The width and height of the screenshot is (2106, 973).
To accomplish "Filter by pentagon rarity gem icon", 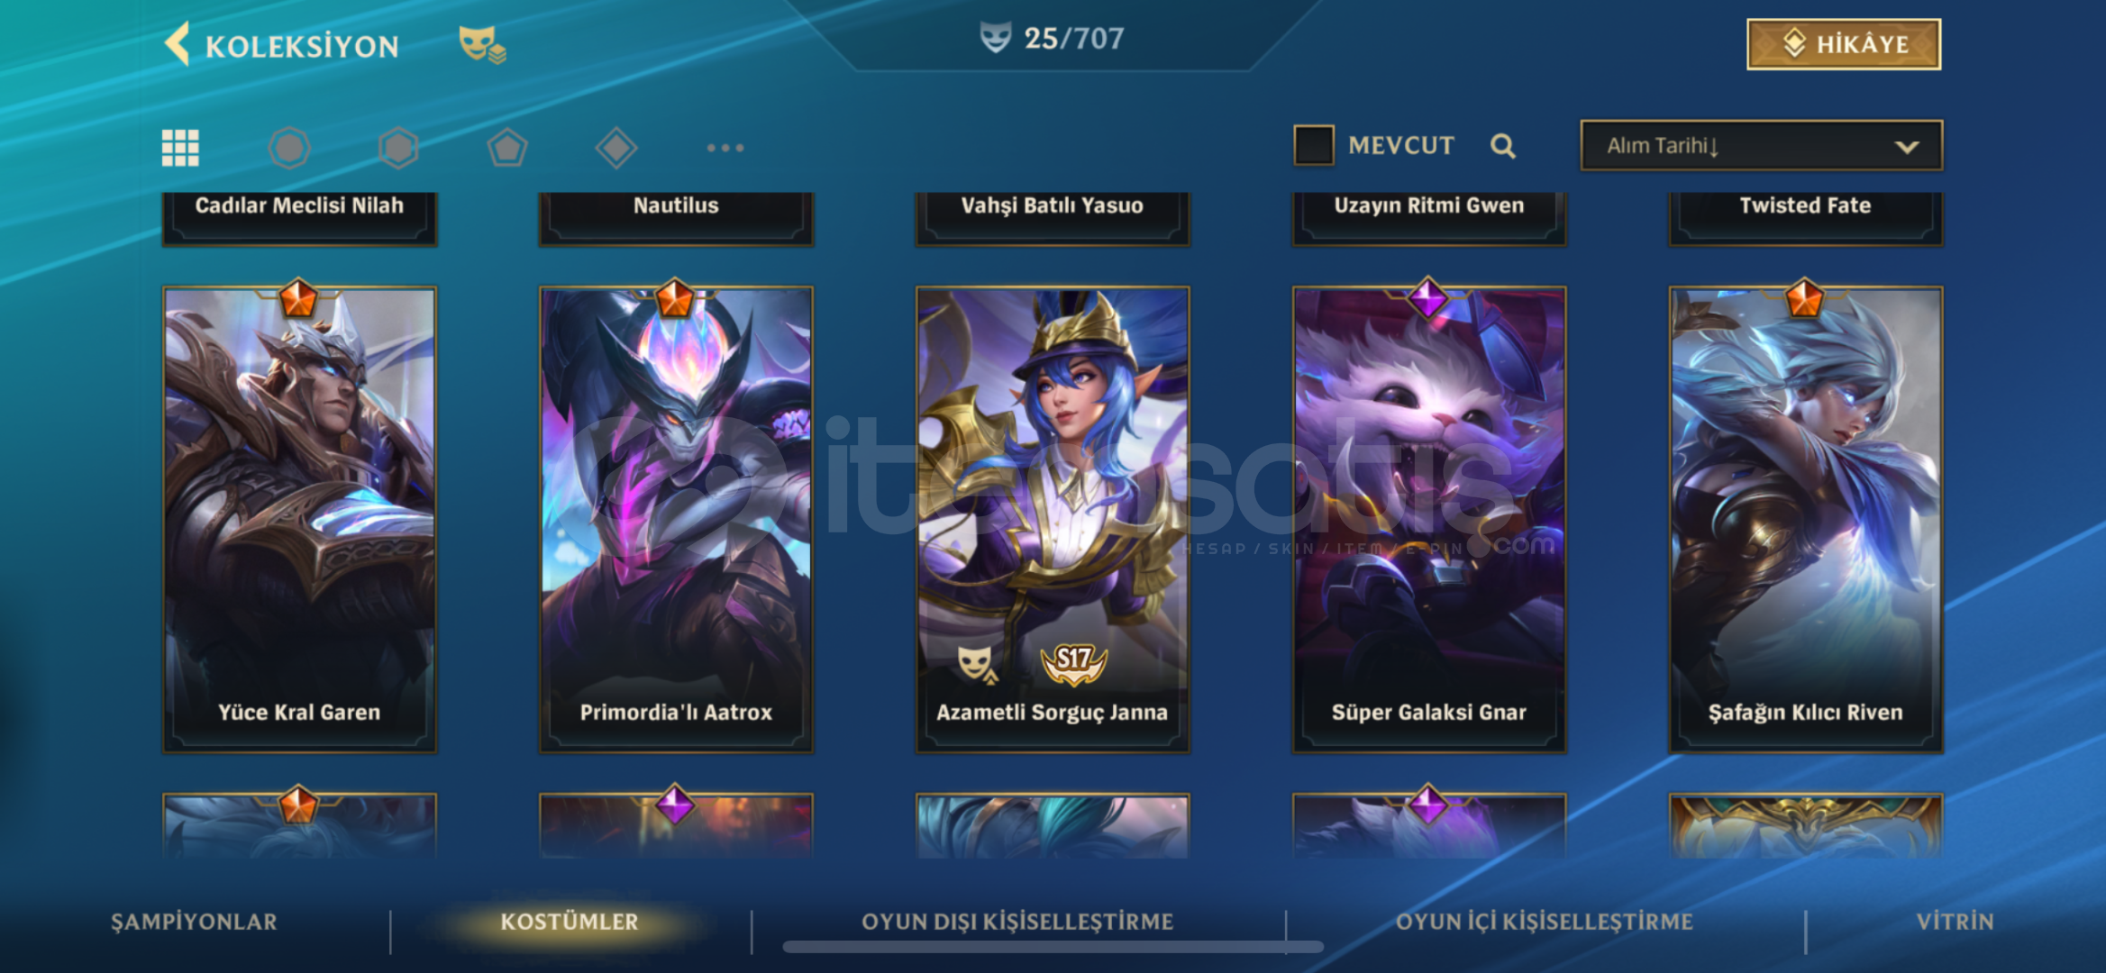I will pos(507,148).
